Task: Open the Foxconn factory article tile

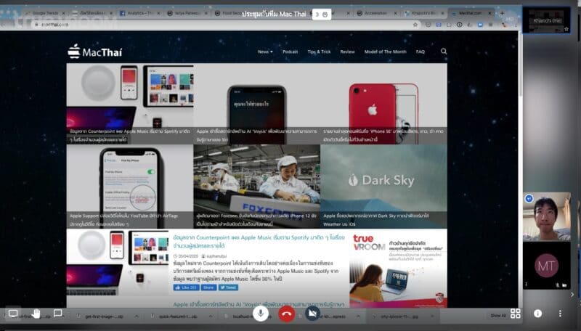Action: 257,187
